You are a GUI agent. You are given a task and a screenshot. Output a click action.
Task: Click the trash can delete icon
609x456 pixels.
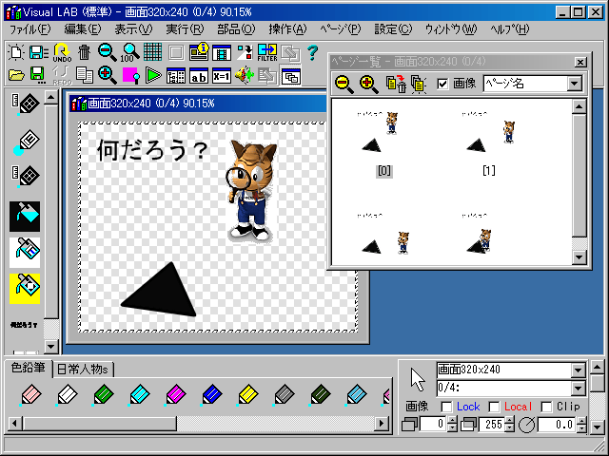85,52
